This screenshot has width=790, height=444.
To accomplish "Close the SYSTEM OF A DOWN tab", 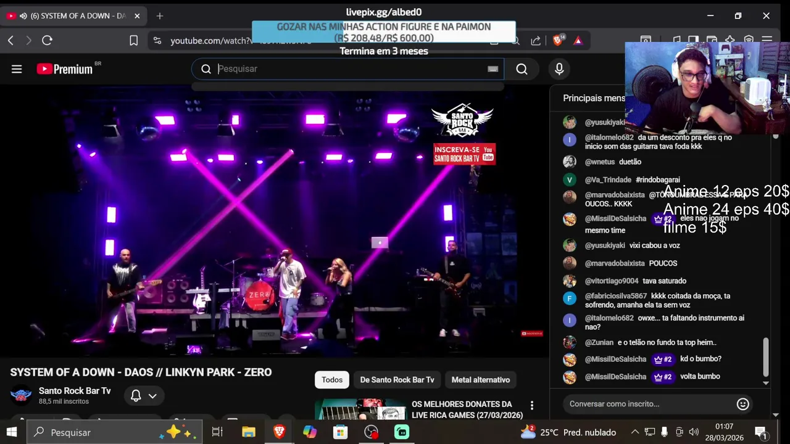I will pos(137,16).
